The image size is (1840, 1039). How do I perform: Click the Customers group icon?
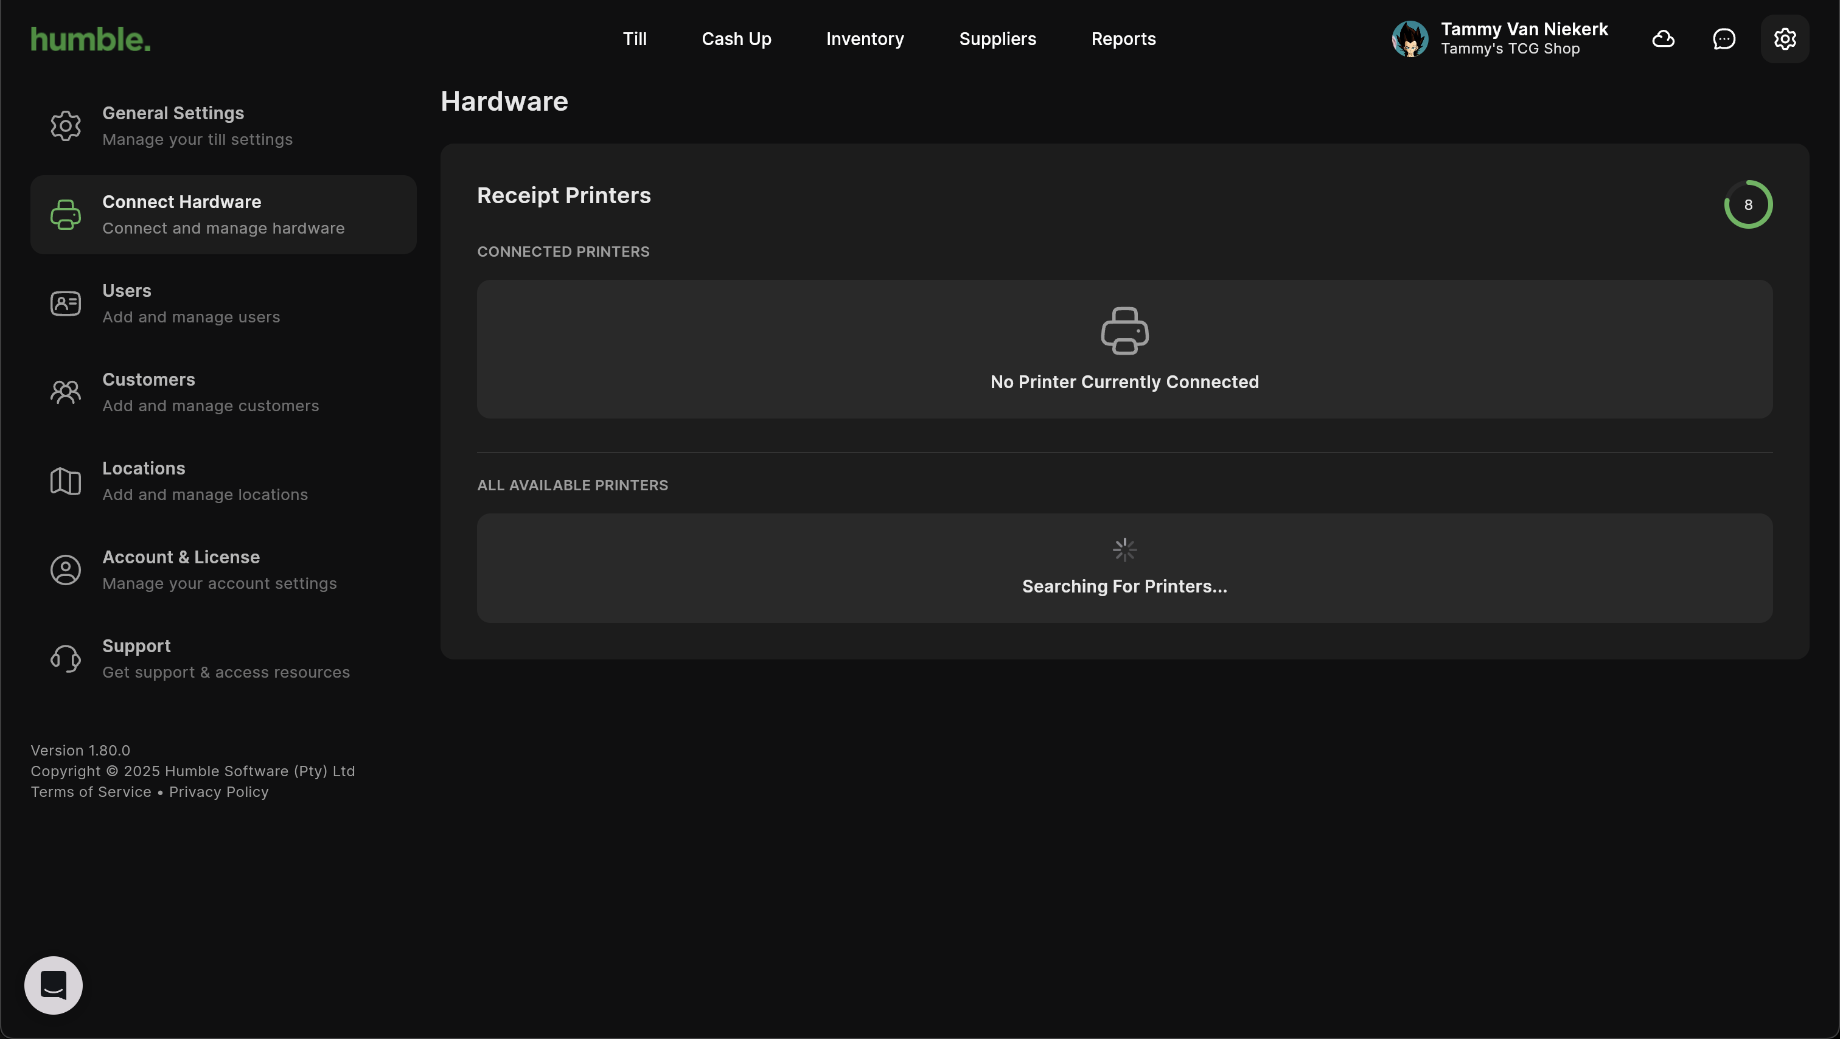66,392
